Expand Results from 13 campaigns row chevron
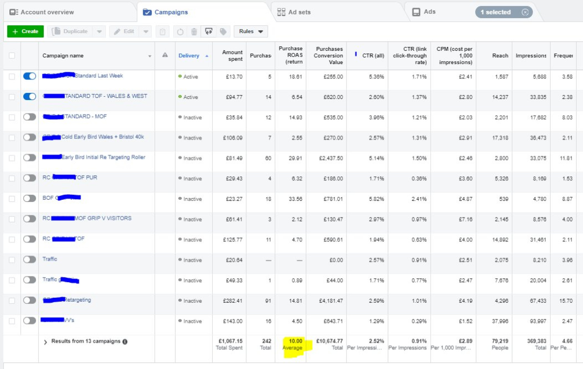 (x=45, y=342)
